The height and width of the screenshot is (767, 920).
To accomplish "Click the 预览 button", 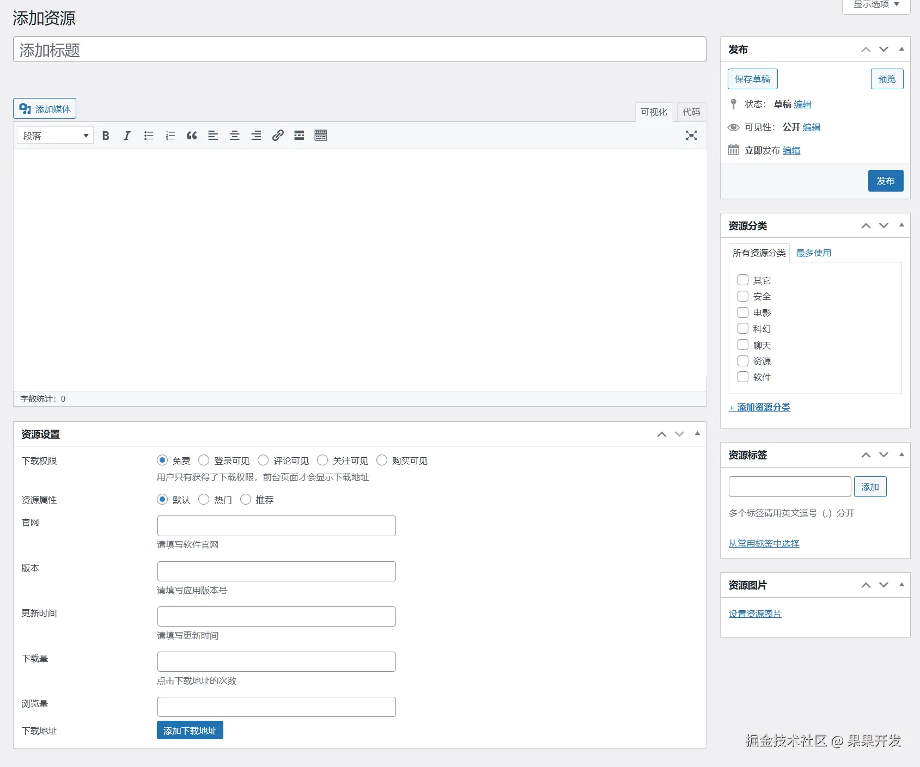I will 887,79.
